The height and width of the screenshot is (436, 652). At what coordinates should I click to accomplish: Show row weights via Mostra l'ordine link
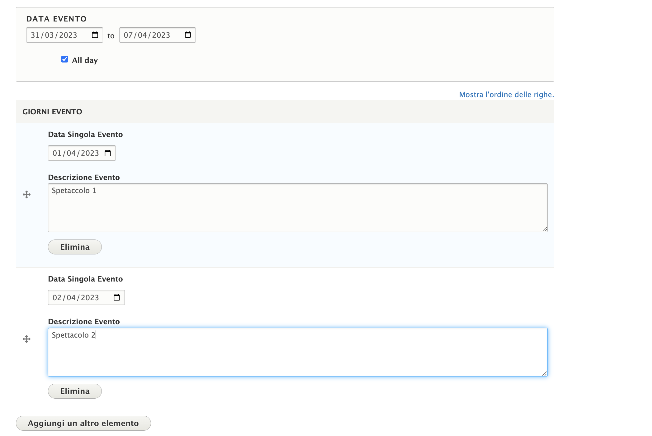click(x=506, y=95)
